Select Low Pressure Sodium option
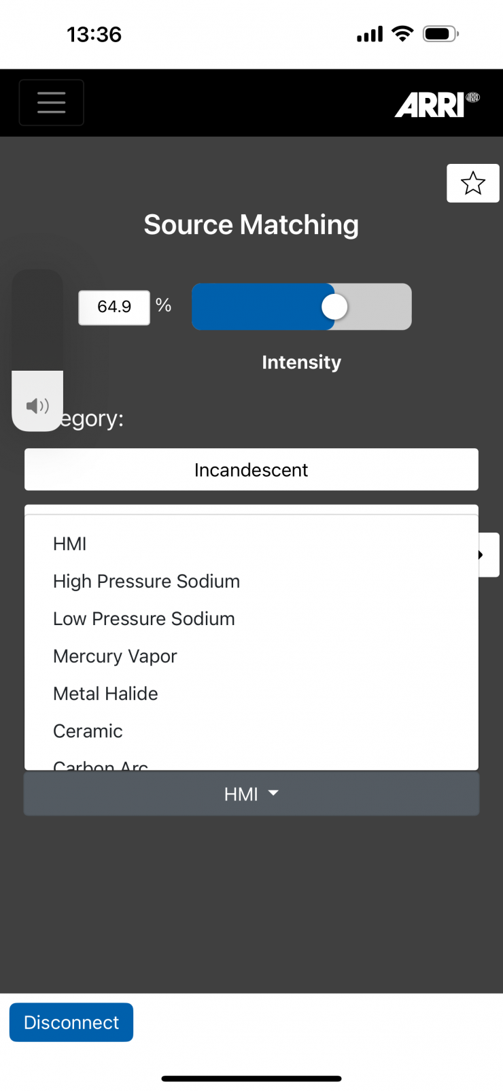 click(x=143, y=619)
